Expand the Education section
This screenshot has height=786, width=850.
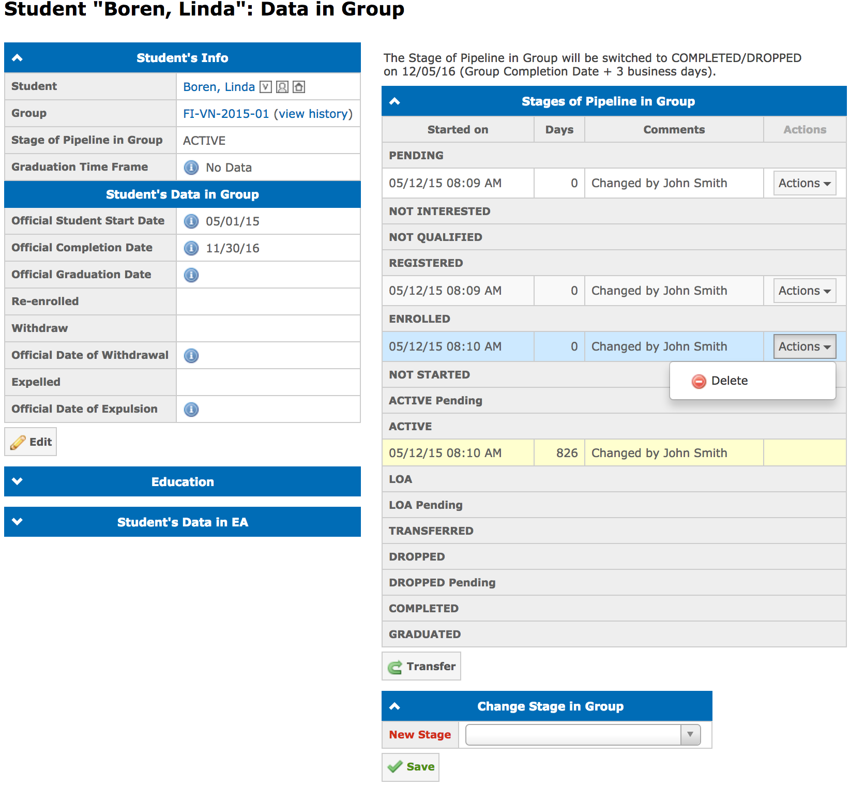(17, 481)
